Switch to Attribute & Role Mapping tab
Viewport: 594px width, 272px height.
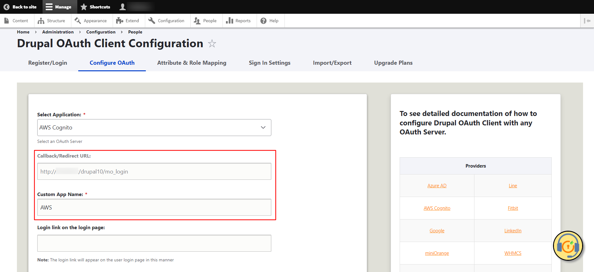pyautogui.click(x=192, y=63)
